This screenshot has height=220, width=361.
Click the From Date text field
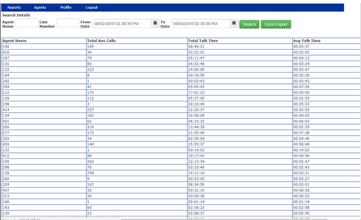pos(122,23)
